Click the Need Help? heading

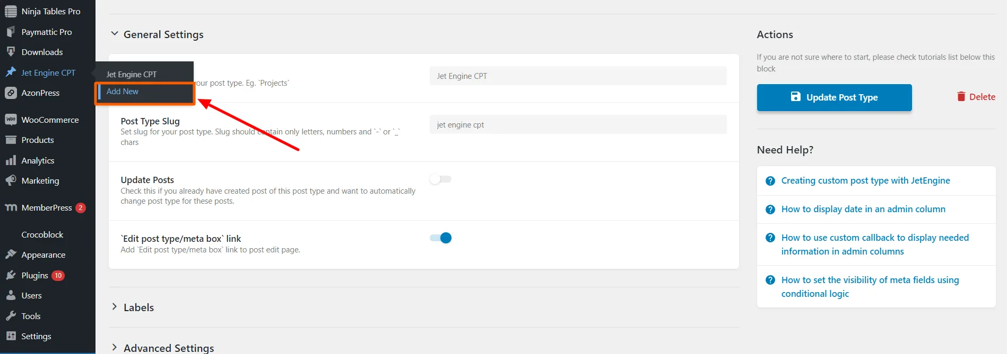(785, 150)
